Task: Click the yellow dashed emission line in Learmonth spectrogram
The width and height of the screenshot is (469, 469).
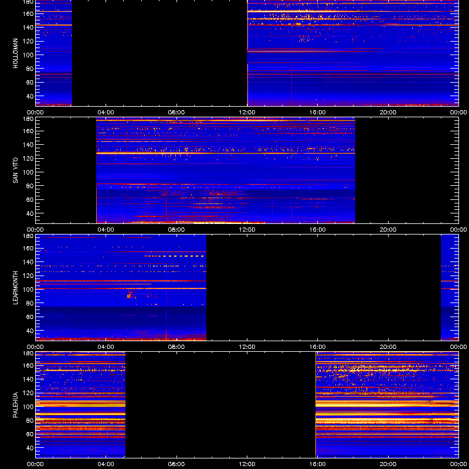Action: [174, 256]
